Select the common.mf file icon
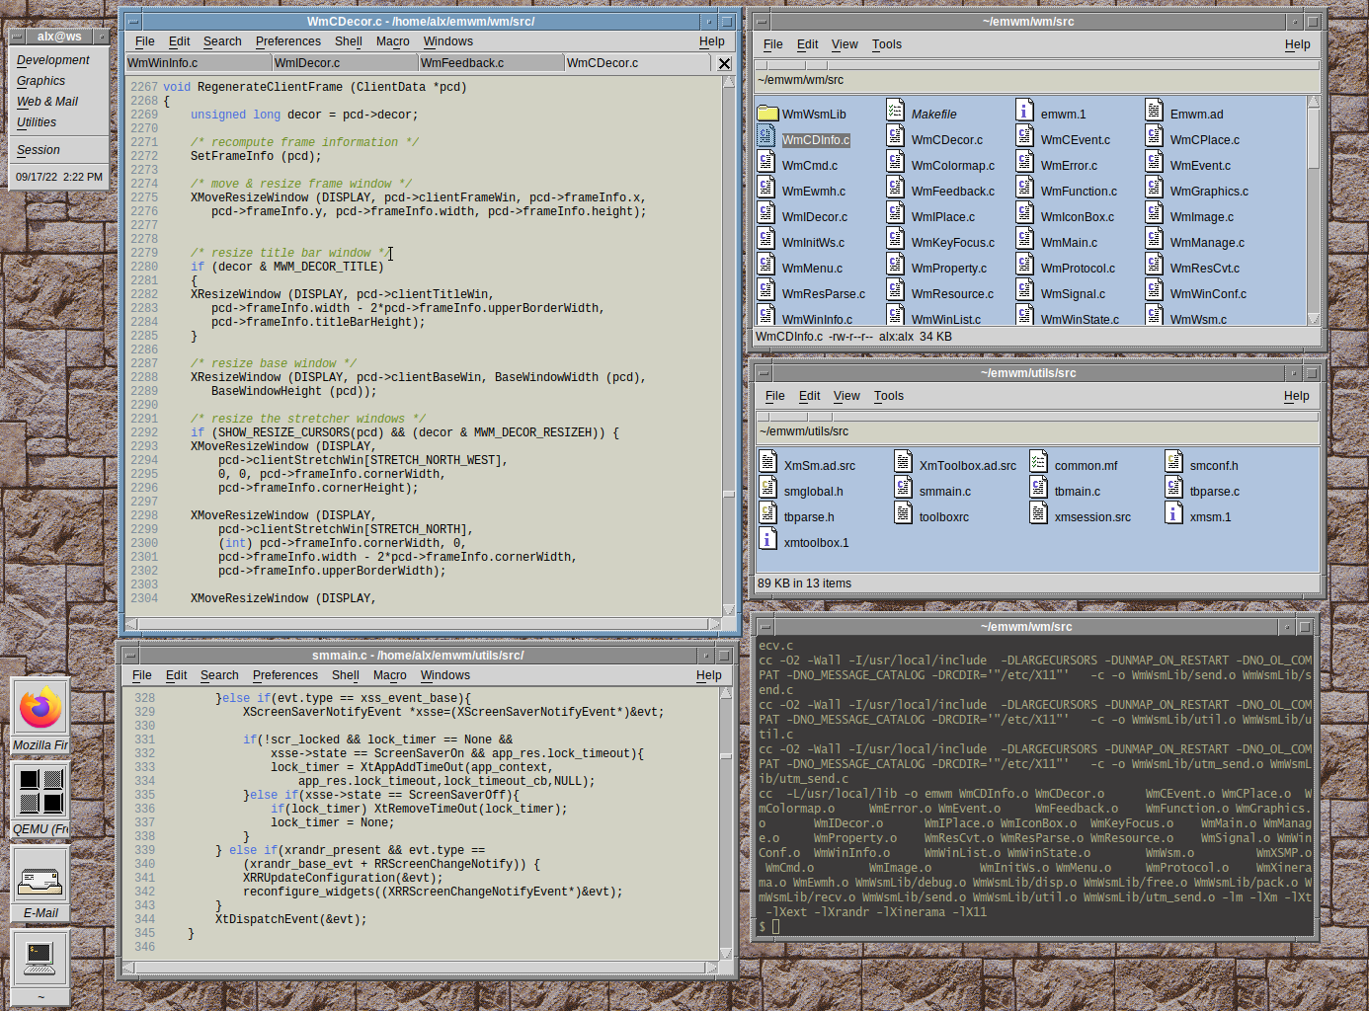This screenshot has height=1011, width=1369. click(x=1038, y=462)
